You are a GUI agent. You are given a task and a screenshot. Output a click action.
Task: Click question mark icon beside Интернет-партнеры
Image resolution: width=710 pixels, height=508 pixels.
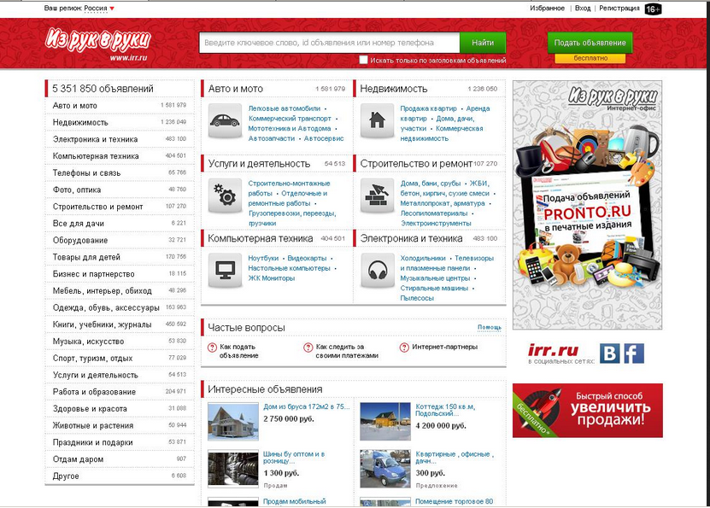point(404,347)
